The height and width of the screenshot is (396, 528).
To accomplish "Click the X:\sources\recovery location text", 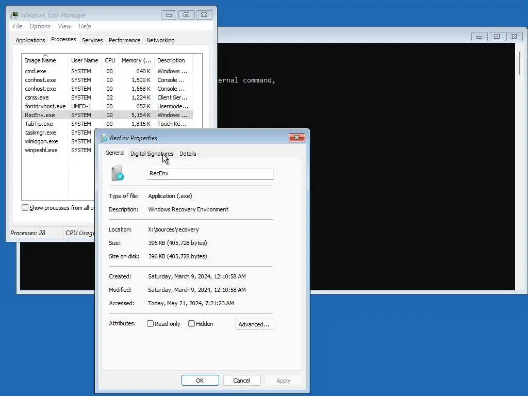I will tap(173, 229).
